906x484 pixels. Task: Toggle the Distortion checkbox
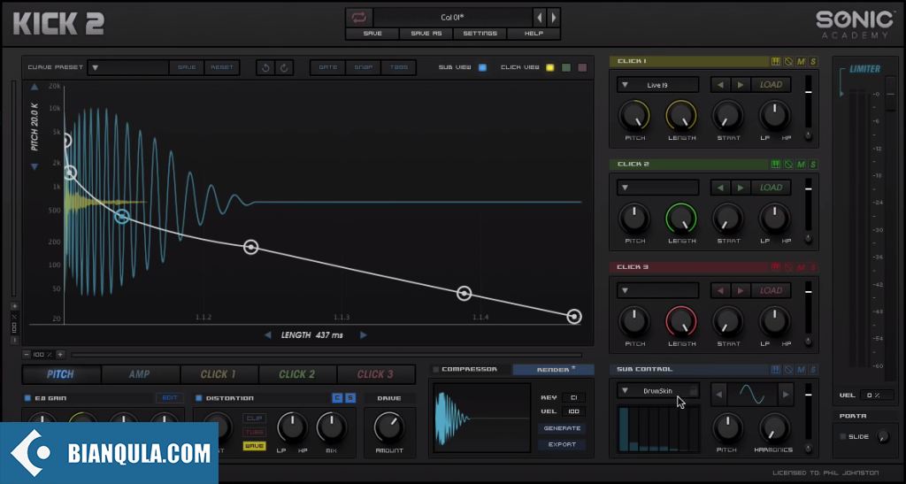[x=199, y=398]
